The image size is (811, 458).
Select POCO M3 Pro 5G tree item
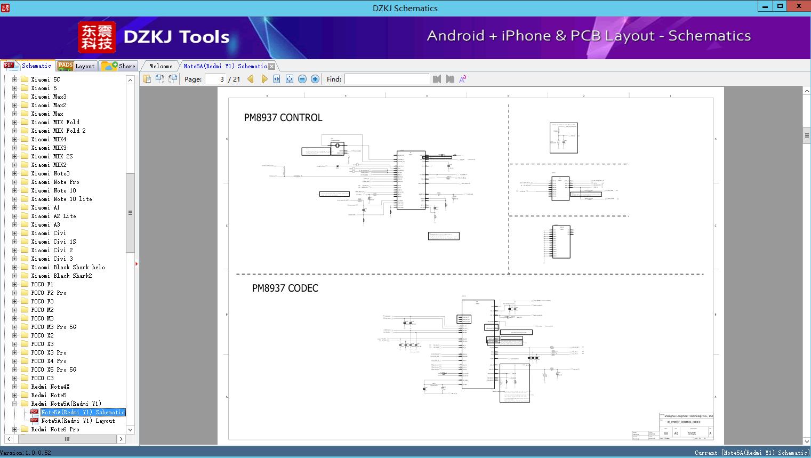click(53, 327)
